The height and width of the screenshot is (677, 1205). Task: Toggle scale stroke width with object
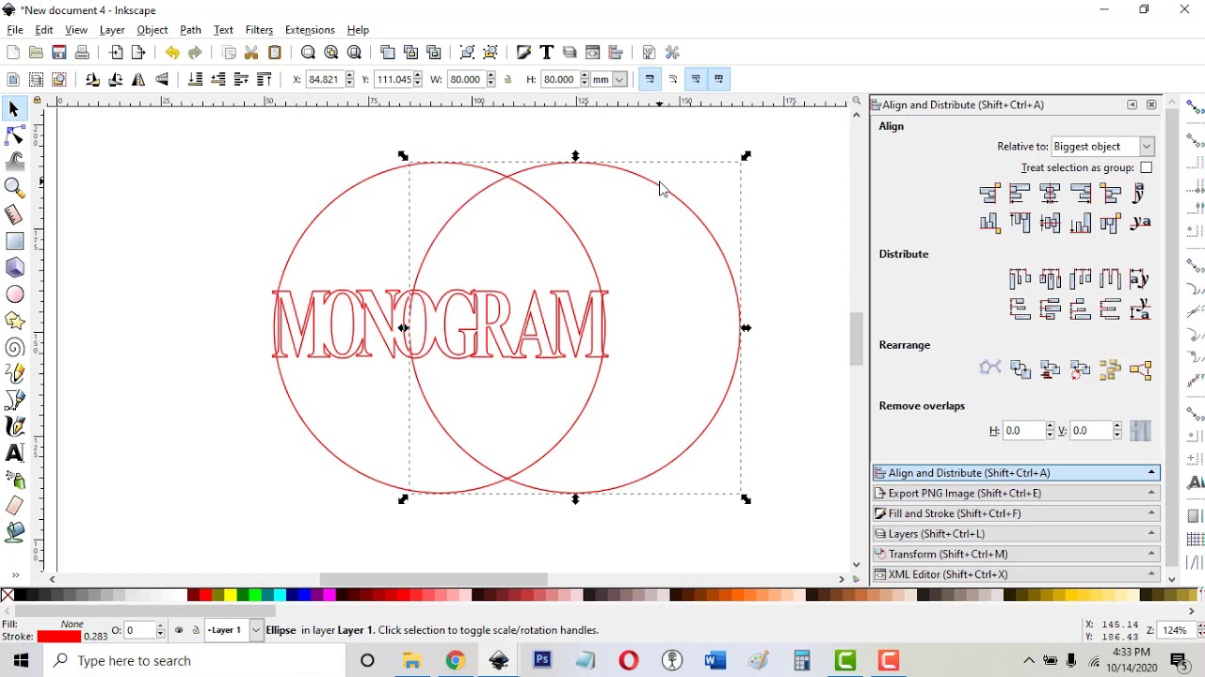coord(650,80)
